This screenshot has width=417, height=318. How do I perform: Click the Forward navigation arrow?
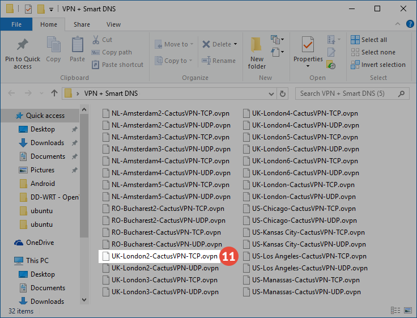point(28,93)
